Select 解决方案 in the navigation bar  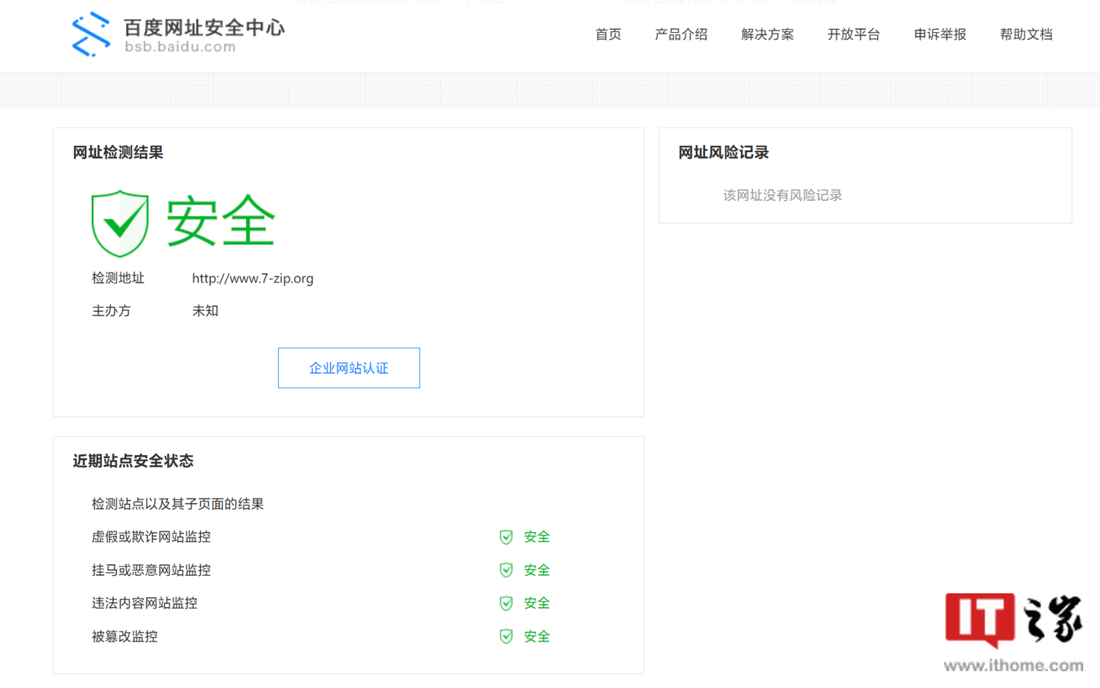pos(768,34)
